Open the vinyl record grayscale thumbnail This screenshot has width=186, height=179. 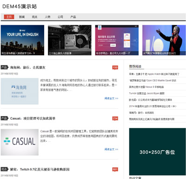click(70, 40)
